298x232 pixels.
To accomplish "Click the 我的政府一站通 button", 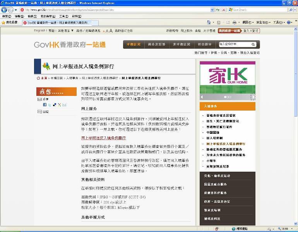I will tap(229, 31).
